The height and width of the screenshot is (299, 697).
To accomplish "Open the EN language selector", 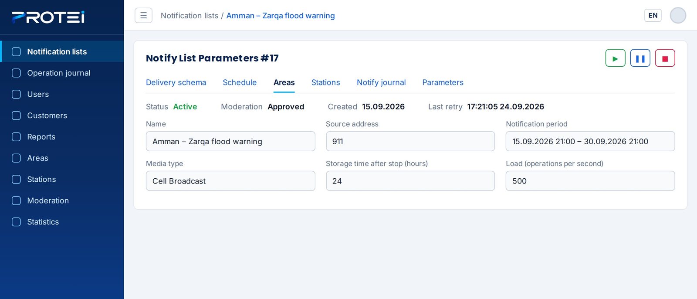I will point(653,15).
